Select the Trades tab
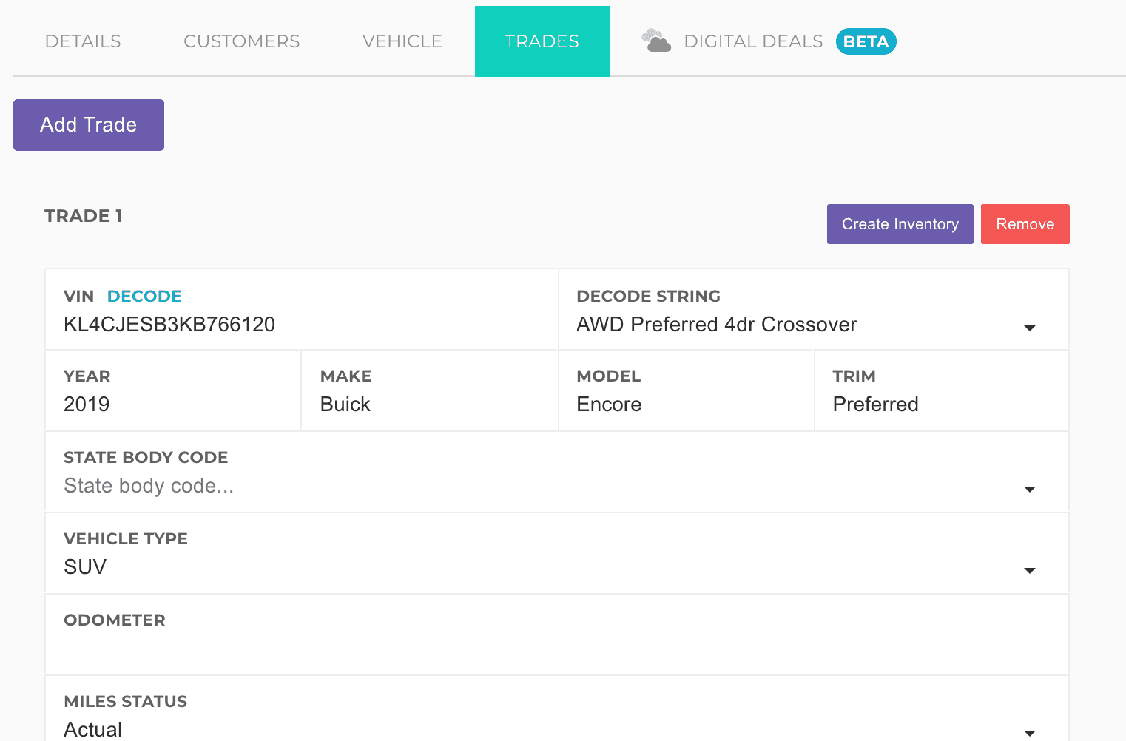The width and height of the screenshot is (1126, 741). (542, 41)
